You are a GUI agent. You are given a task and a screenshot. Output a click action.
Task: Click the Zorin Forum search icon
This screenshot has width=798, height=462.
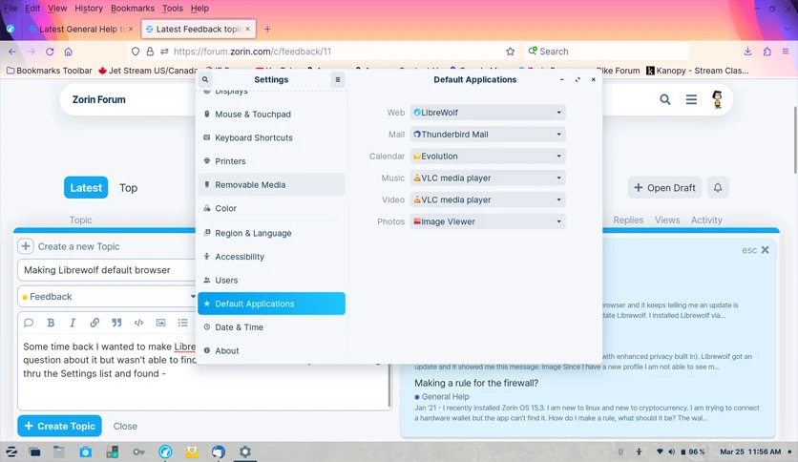coord(665,99)
